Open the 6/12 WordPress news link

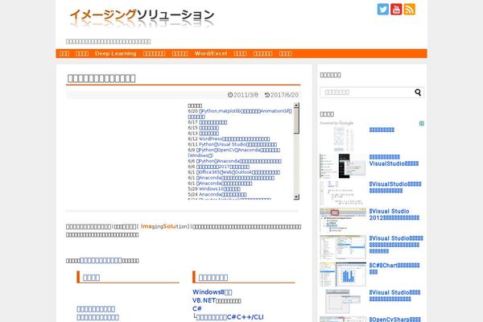pyautogui.click(x=234, y=139)
